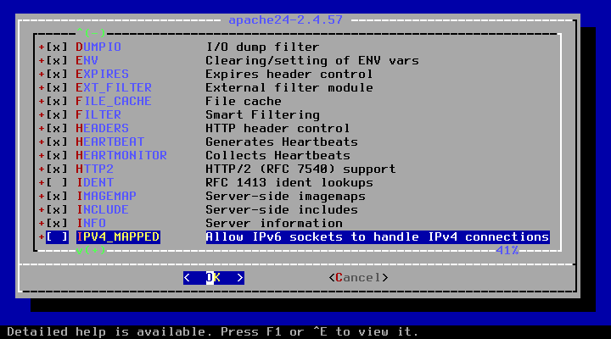Select the INFO option name
Screen dimensions: 611x339
pos(91,224)
